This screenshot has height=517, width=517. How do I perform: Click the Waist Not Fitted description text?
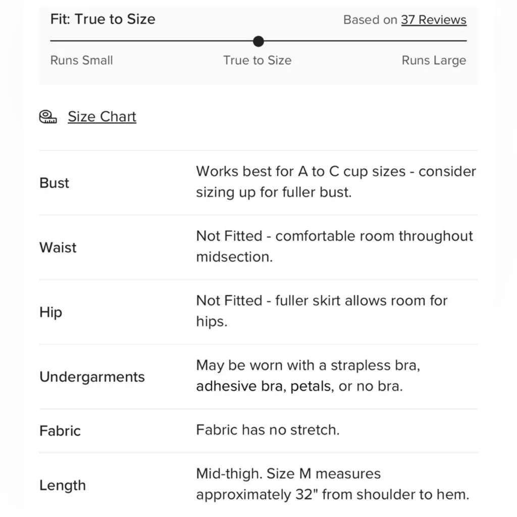pos(334,246)
